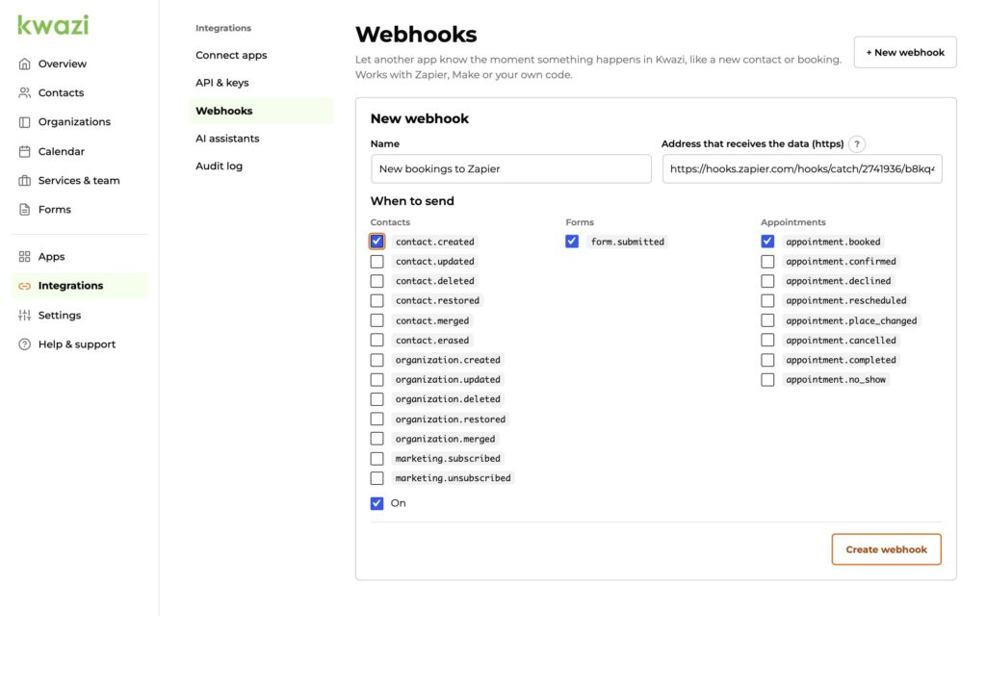Click the Overview home icon
Image resolution: width=986 pixels, height=687 pixels.
24,64
